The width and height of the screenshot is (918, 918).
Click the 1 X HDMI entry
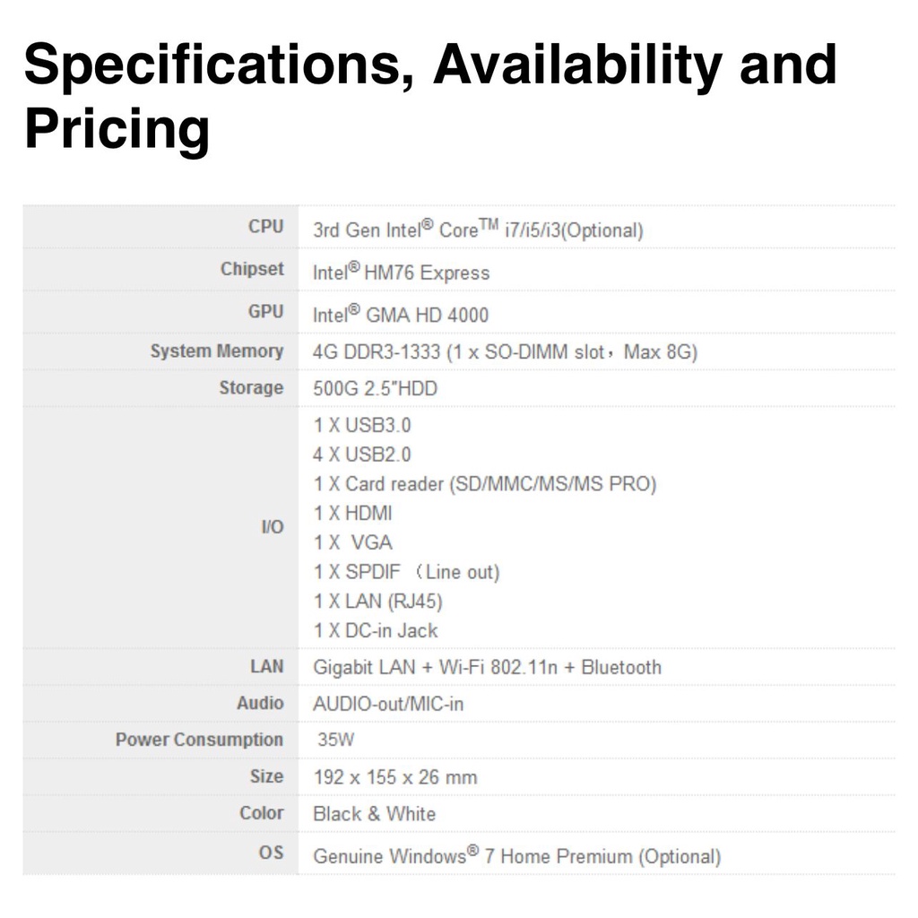(352, 513)
